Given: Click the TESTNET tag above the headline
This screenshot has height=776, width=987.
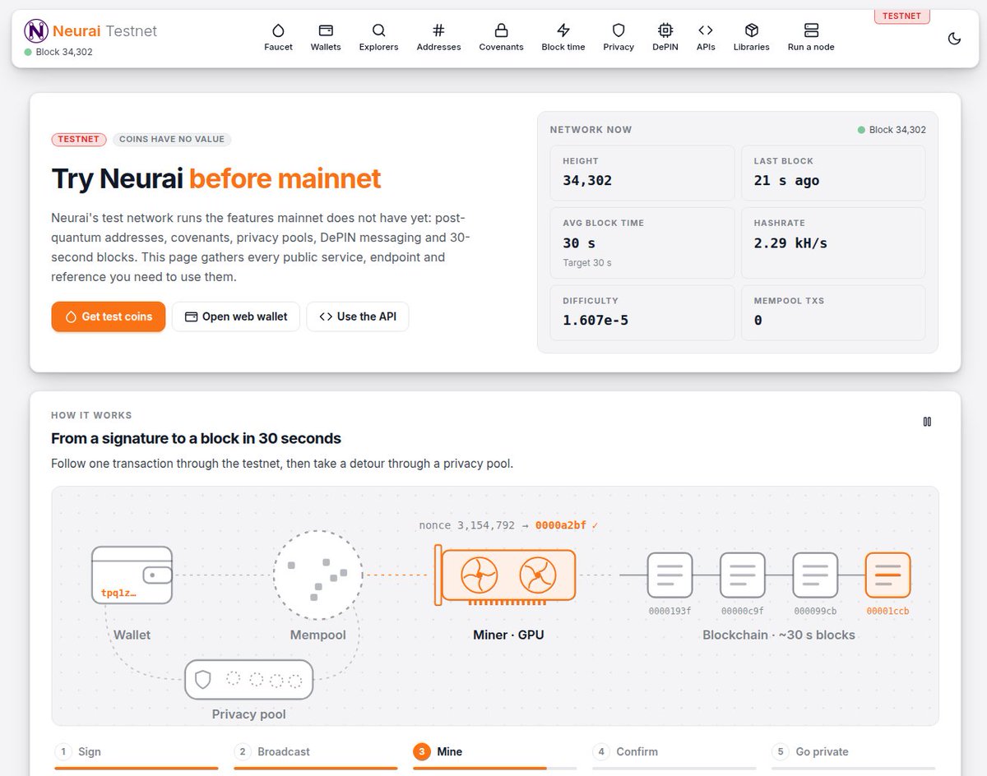Looking at the screenshot, I should coord(79,139).
